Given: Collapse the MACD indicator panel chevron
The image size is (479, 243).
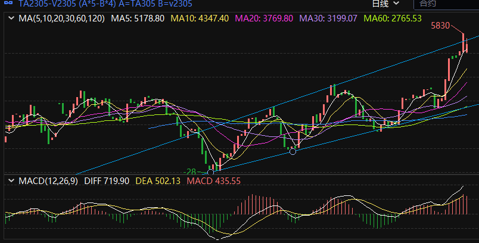Looking at the screenshot, I should coord(10,181).
